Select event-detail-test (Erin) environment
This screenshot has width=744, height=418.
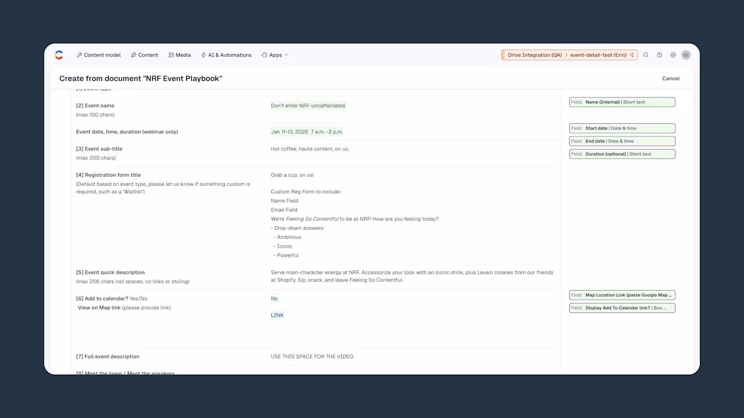598,55
